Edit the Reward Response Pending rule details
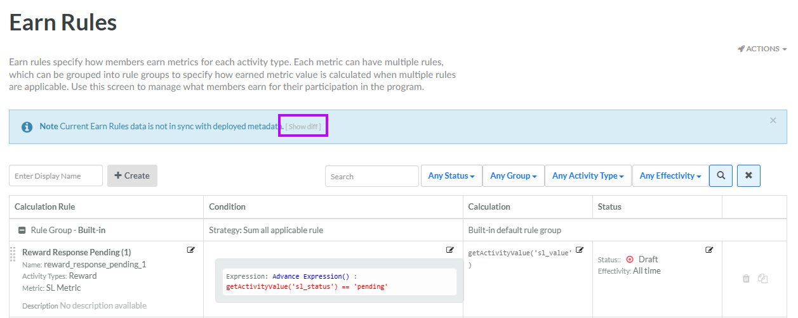This screenshot has width=798, height=318. [190, 250]
